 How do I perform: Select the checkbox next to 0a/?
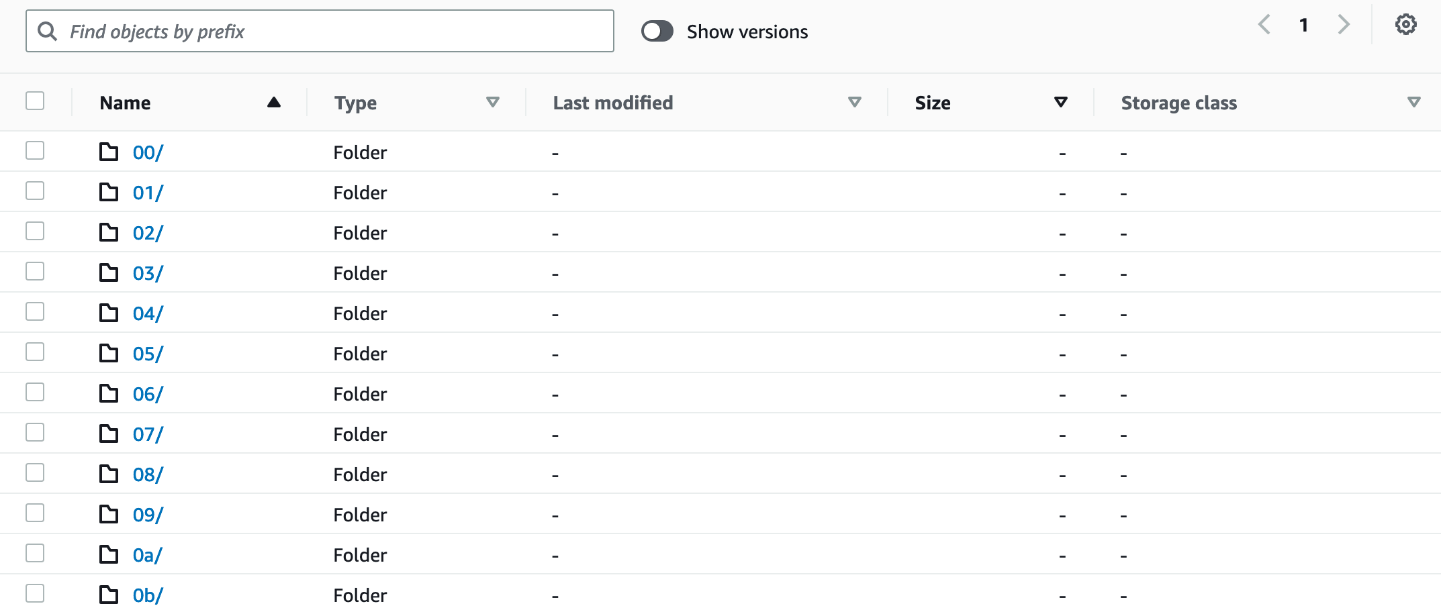point(35,554)
